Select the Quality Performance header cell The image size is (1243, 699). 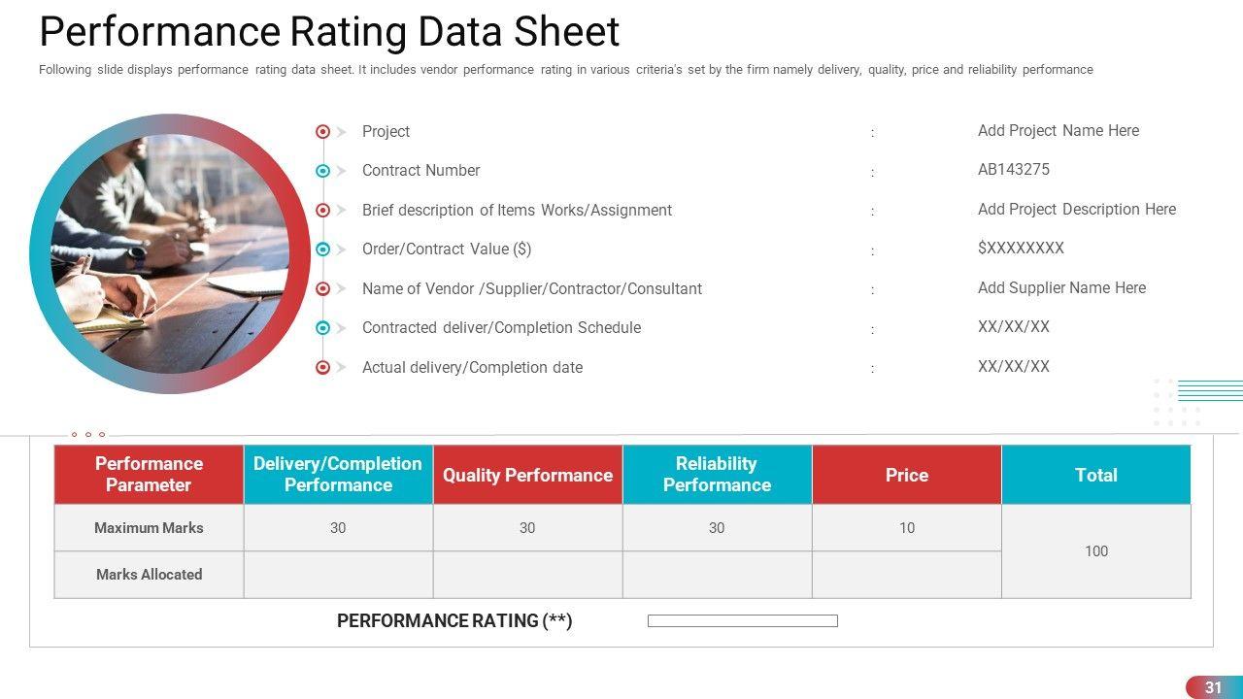coord(527,475)
